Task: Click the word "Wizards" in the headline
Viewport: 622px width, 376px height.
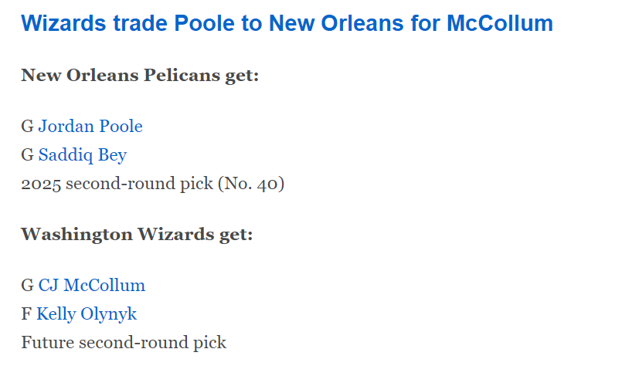Action: (65, 23)
